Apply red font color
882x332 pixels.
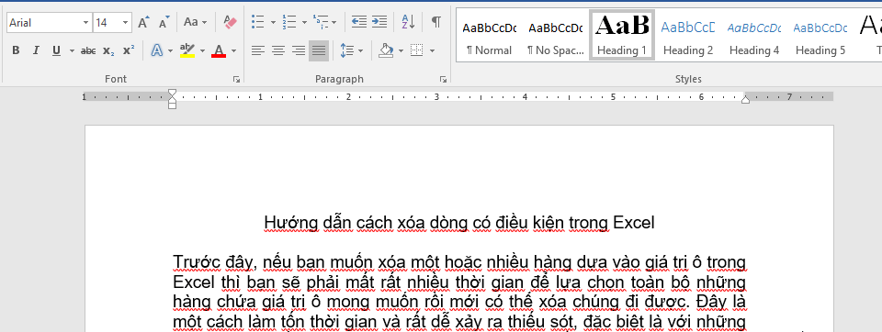[219, 50]
